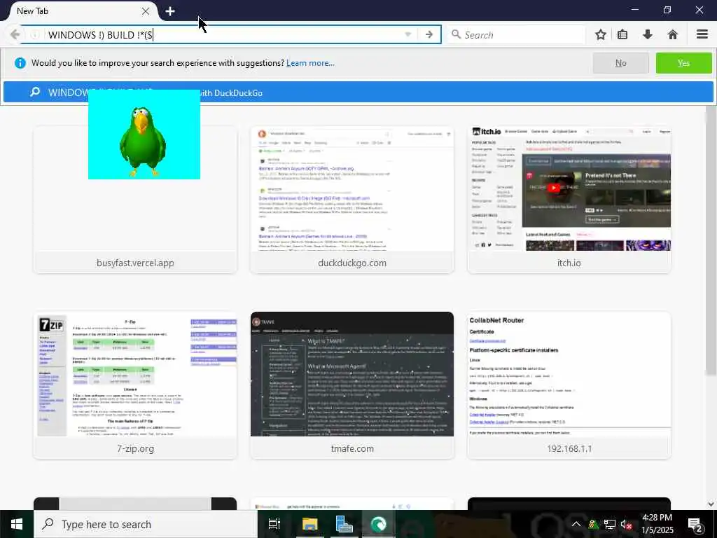Decline suggestions with No button

[620, 63]
